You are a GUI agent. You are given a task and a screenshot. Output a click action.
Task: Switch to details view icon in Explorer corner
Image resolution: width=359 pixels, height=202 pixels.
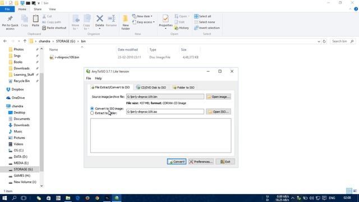349,191
